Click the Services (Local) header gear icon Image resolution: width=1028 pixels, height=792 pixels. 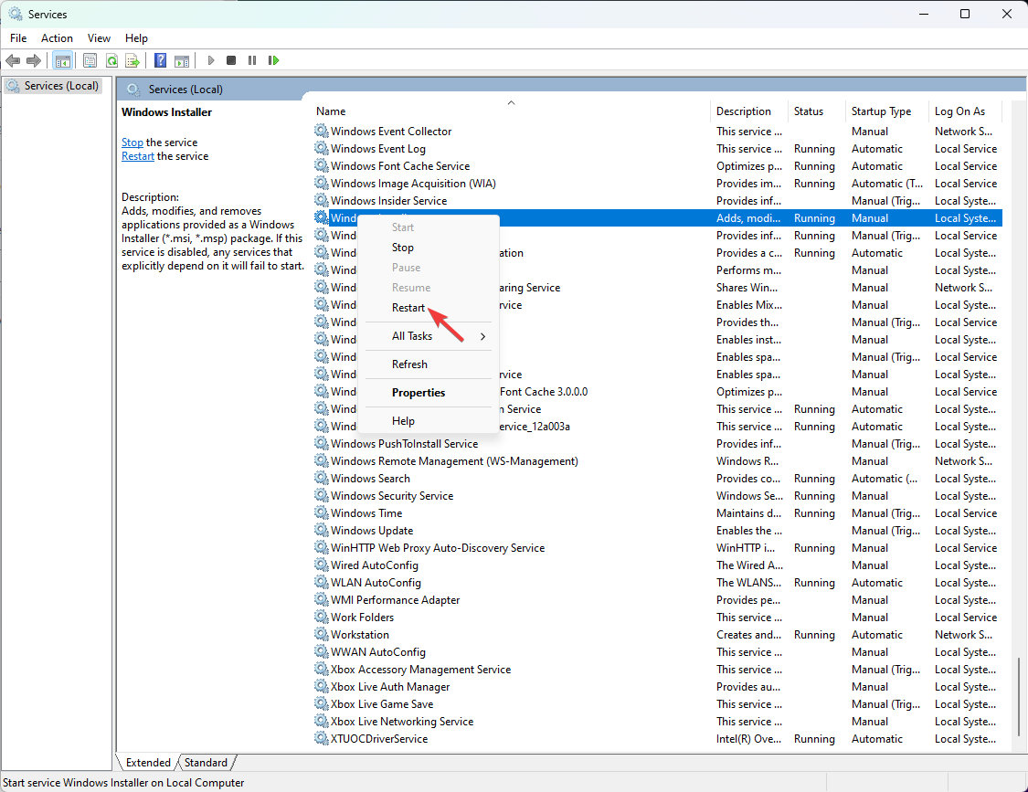click(133, 90)
